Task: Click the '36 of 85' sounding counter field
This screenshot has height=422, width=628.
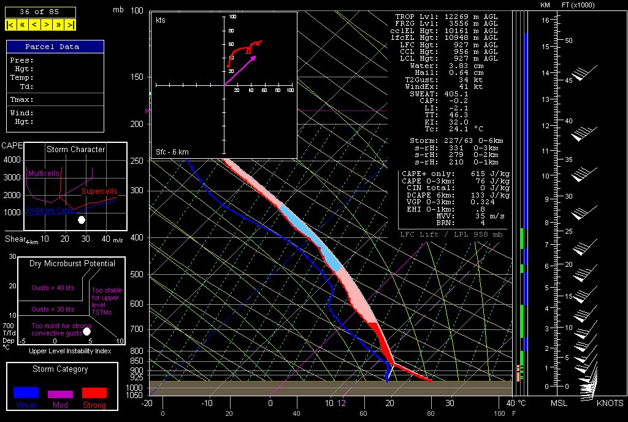Action: (40, 12)
